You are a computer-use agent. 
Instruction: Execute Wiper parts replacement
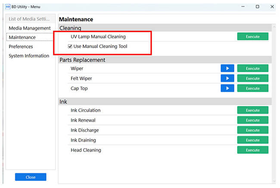[252, 68]
